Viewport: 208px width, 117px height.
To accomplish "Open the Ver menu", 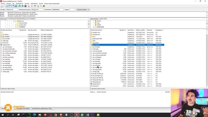I will pyautogui.click(x=13, y=4).
